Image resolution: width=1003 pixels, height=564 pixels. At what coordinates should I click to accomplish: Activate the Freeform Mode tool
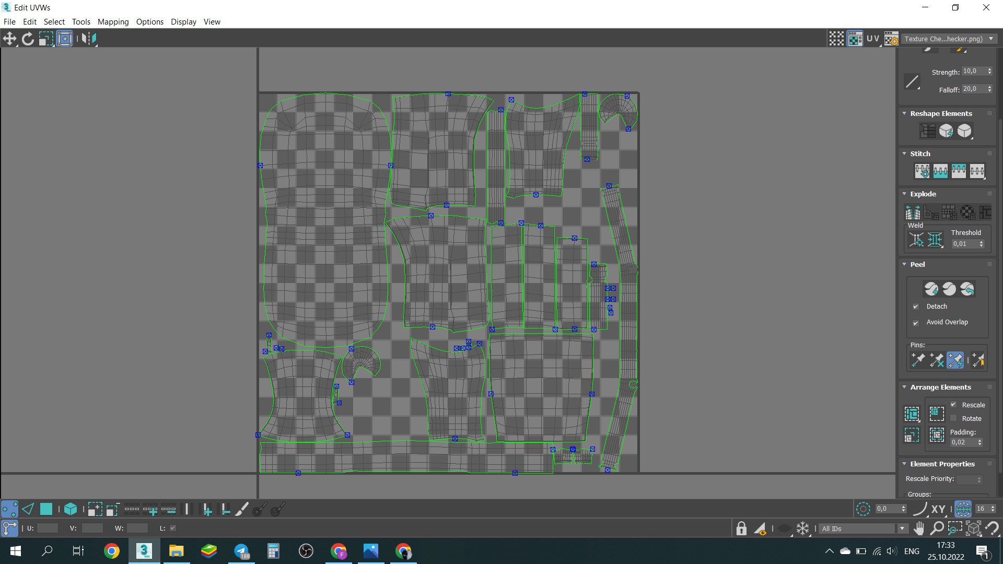(65, 39)
